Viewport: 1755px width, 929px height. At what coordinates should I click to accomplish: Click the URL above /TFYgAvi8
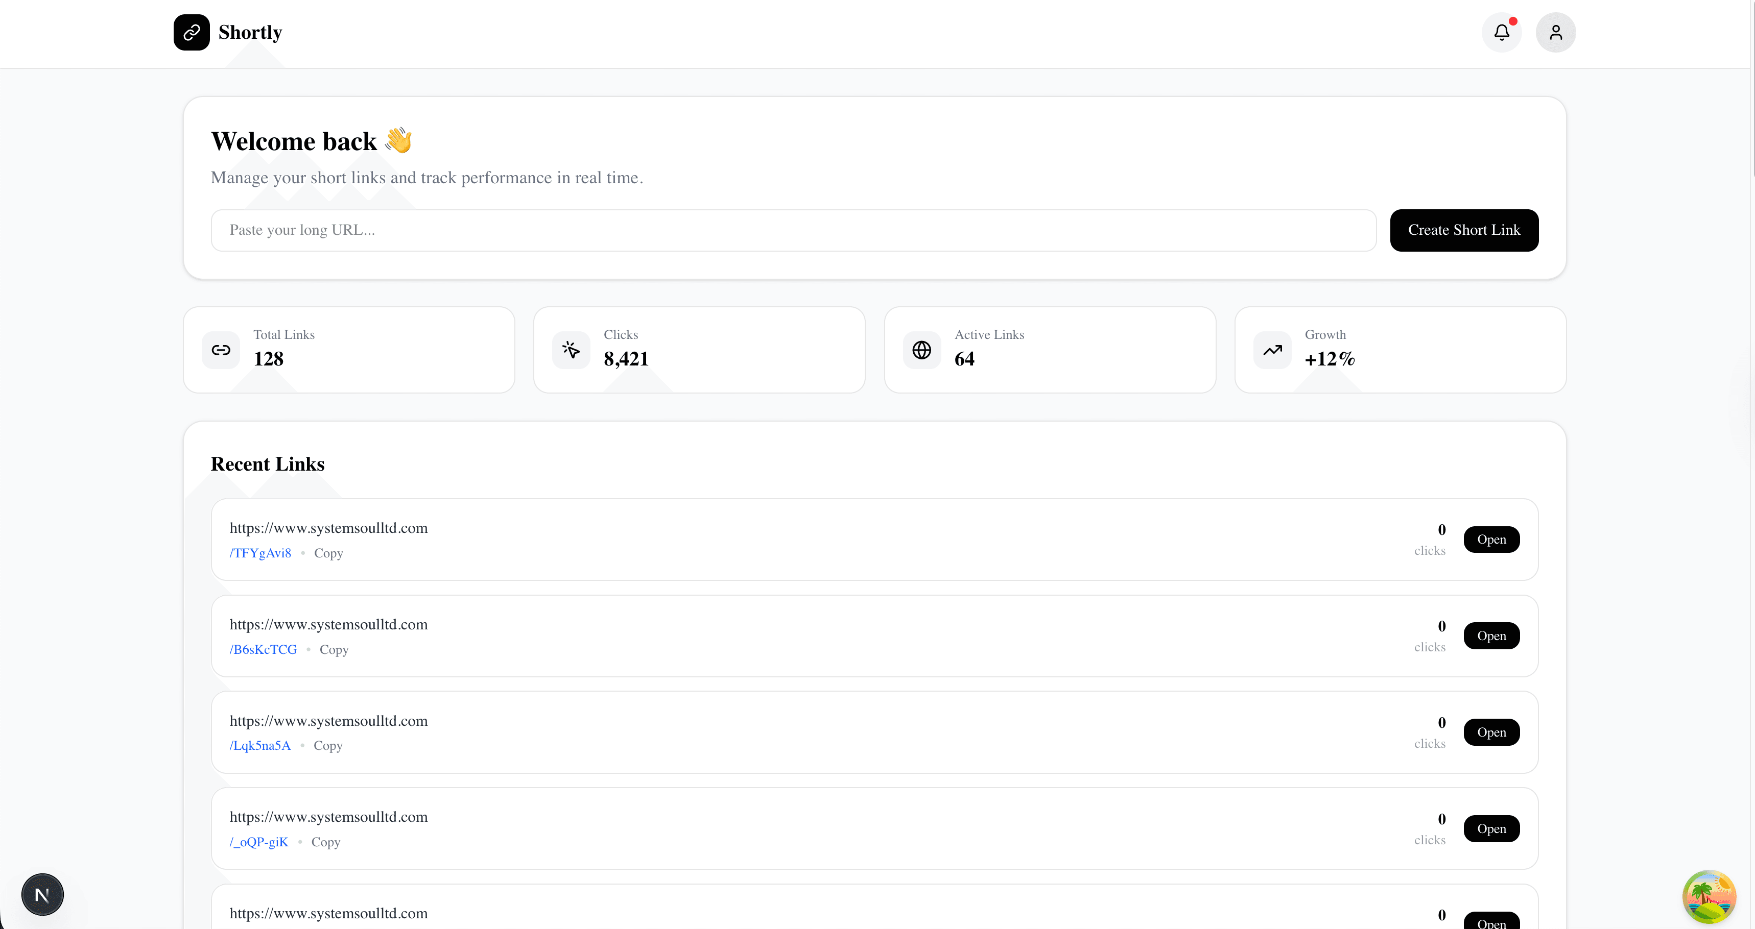[x=328, y=528]
